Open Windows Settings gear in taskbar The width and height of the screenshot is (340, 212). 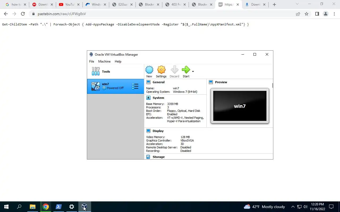click(72, 207)
